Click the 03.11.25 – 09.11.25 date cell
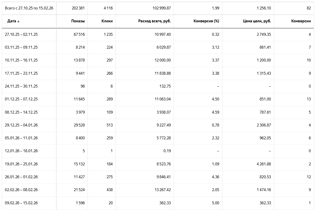The image size is (316, 212). click(21, 47)
